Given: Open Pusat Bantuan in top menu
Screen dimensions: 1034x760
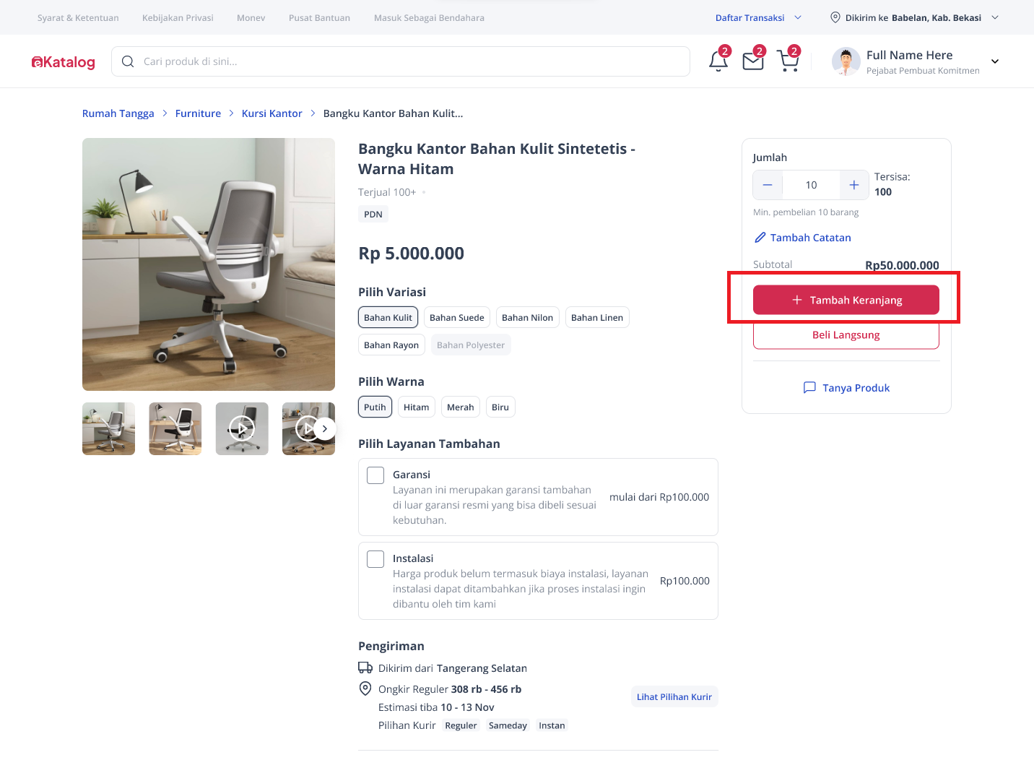Looking at the screenshot, I should point(319,18).
